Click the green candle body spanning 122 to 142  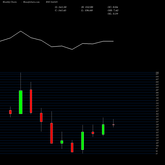coord(103,129)
